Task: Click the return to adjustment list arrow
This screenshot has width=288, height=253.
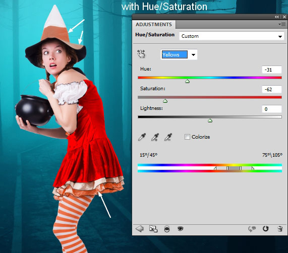Action: click(139, 229)
